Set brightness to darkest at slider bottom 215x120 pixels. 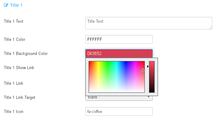[152, 92]
